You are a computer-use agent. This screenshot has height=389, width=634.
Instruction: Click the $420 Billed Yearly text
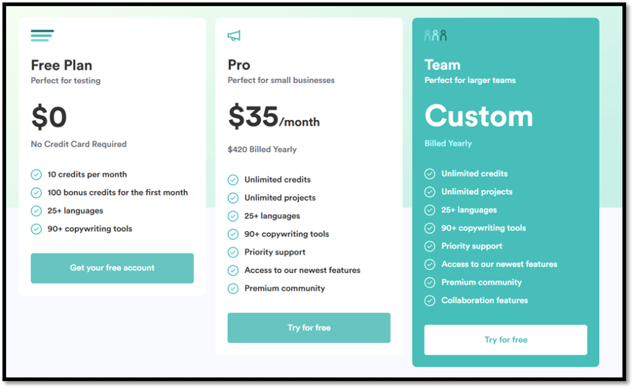click(262, 150)
